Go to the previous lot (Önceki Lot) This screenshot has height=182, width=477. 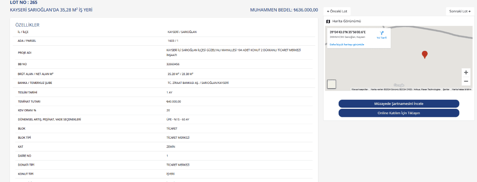pos(337,11)
